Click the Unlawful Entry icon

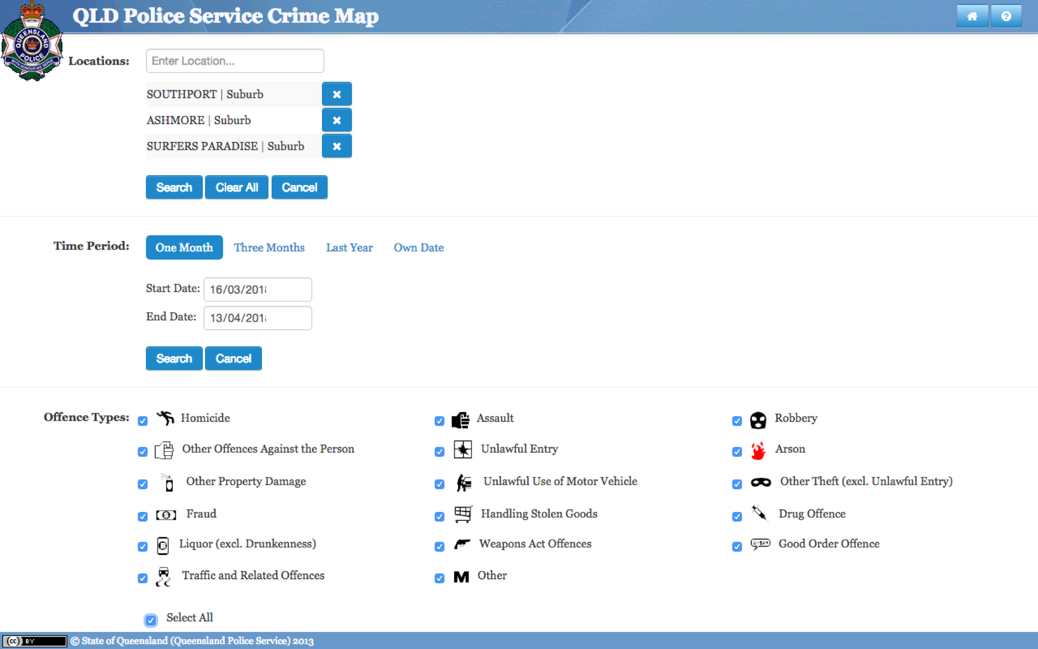pos(463,450)
